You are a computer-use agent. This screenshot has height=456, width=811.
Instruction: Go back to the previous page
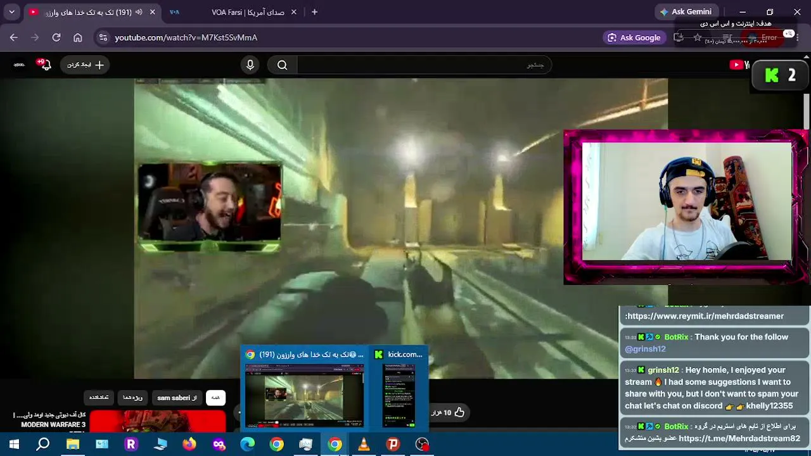(x=13, y=37)
